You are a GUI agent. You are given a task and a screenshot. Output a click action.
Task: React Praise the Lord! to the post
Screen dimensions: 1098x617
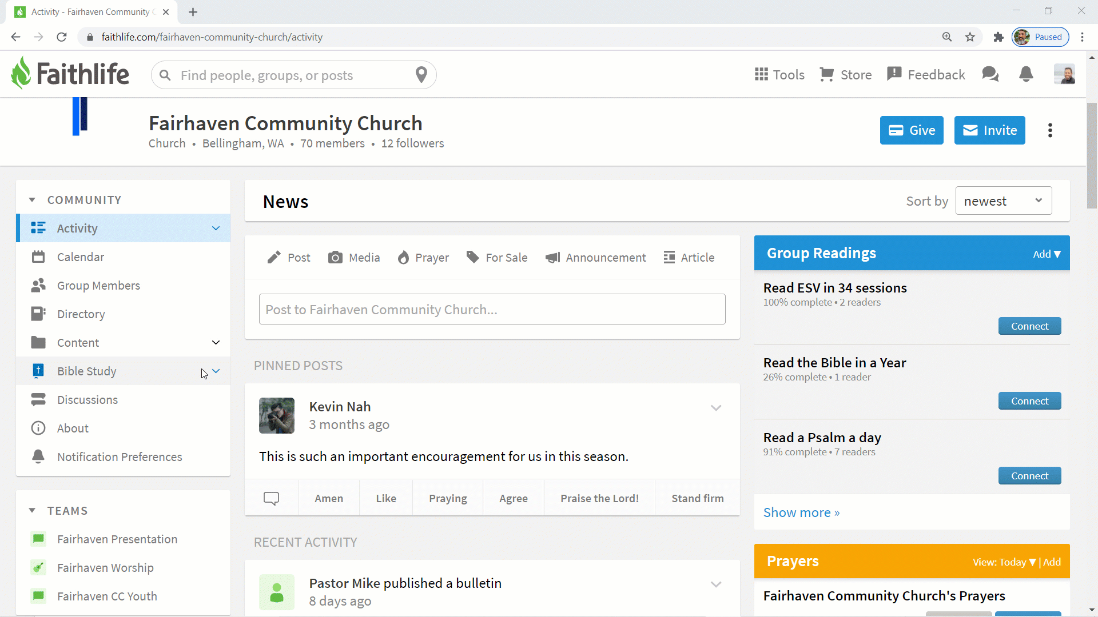coord(599,498)
